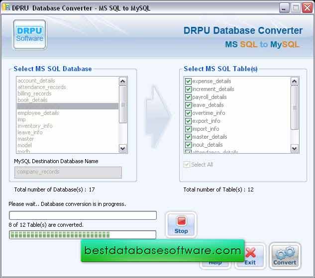
Task: Select attendance_records database
Action: click(67, 87)
